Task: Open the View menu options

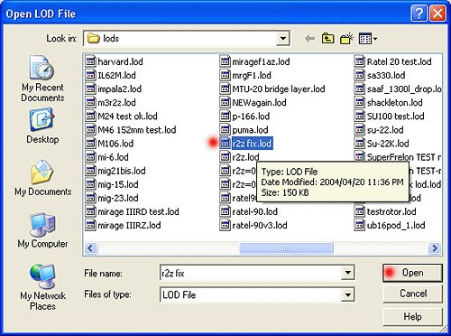Action: click(368, 39)
